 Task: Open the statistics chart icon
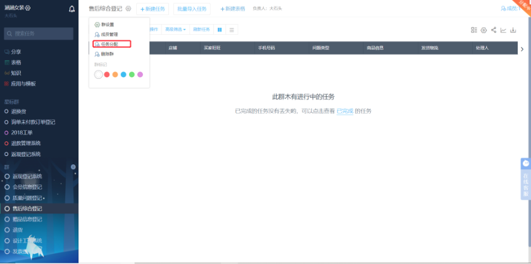click(503, 30)
